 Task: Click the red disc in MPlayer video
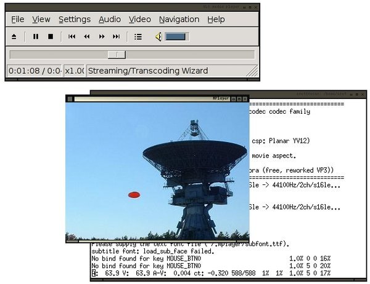(134, 195)
